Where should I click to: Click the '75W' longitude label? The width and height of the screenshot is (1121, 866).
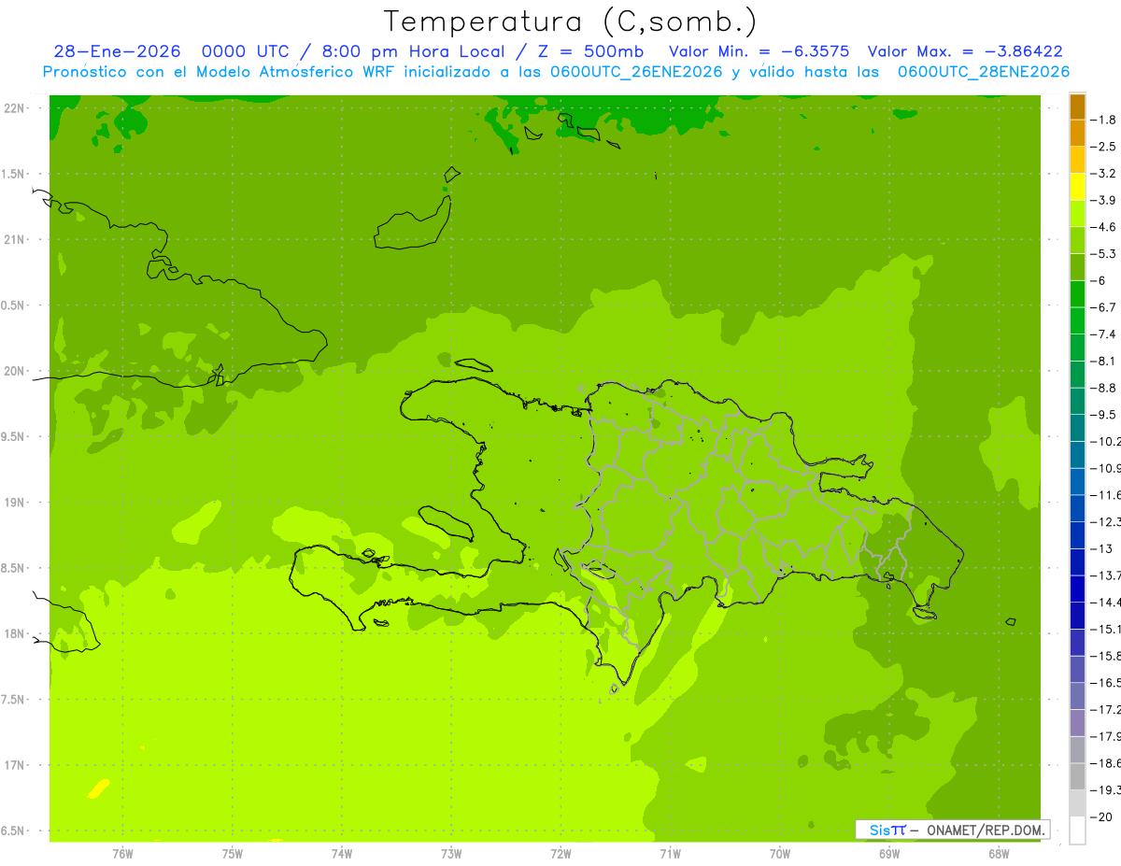point(232,853)
